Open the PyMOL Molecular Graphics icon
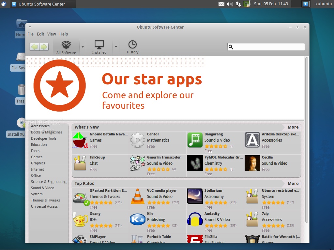 pyautogui.click(x=195, y=163)
